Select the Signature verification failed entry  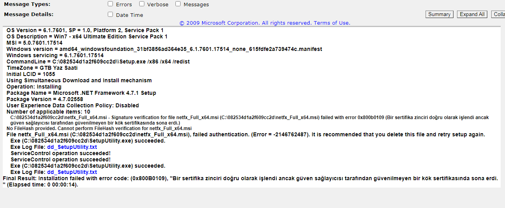[249, 117]
